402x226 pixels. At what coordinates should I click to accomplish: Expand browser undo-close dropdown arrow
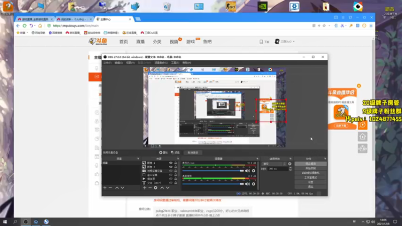pos(35,26)
